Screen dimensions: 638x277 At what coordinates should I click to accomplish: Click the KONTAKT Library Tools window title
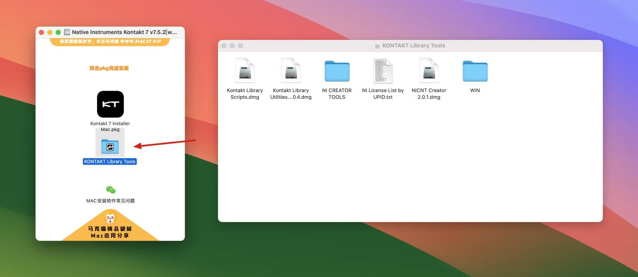tap(413, 46)
